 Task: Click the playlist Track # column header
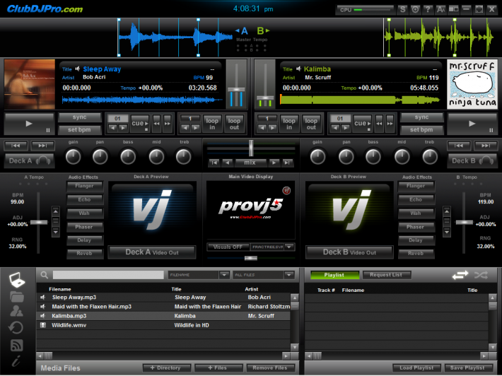point(326,290)
